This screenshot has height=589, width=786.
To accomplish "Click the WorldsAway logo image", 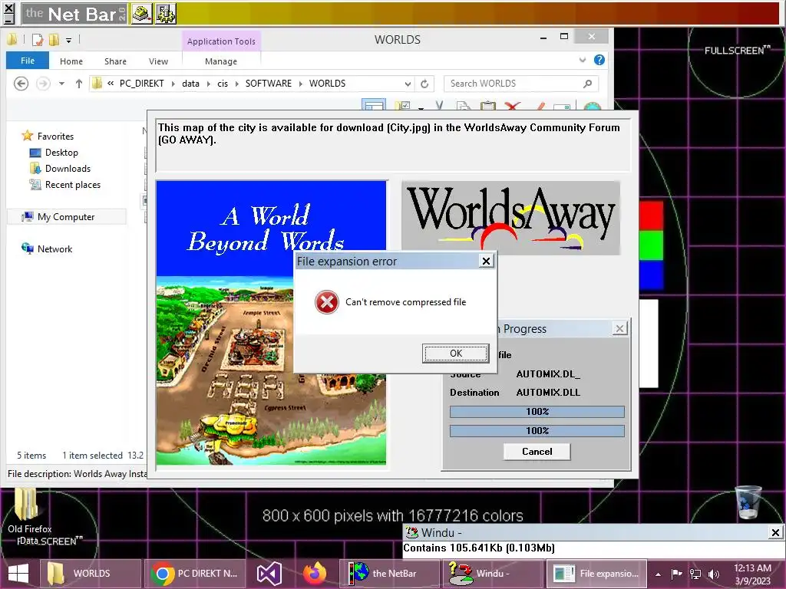I will [x=510, y=218].
